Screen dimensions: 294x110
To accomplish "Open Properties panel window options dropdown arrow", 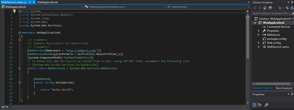I will point(289,94).
